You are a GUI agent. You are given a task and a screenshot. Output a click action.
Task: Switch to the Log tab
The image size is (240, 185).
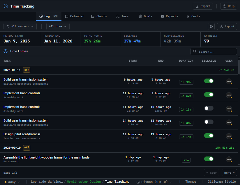(47, 16)
